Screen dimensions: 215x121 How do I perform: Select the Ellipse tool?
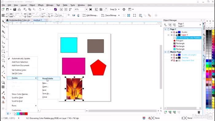coord(3,56)
